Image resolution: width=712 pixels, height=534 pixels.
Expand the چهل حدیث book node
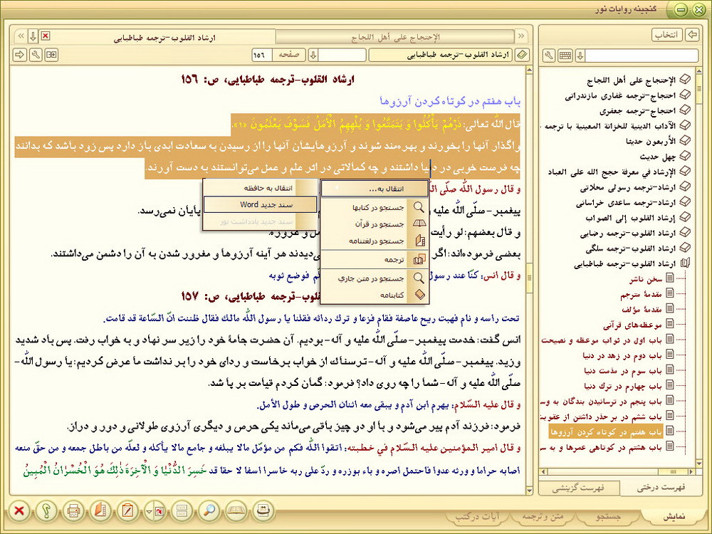pos(685,156)
